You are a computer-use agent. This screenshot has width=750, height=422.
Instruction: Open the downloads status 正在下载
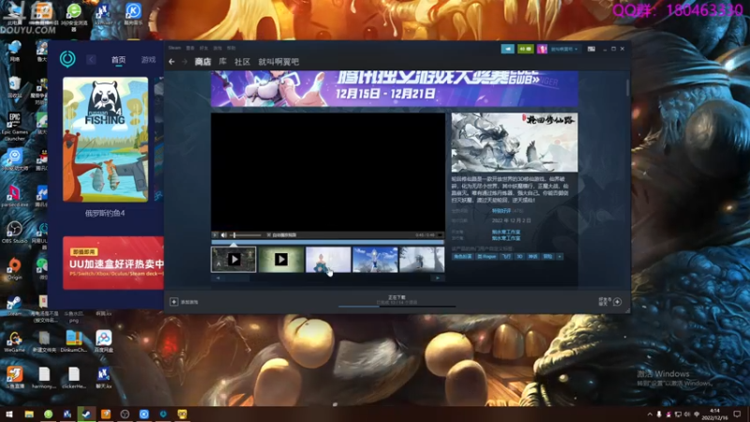[x=397, y=297]
